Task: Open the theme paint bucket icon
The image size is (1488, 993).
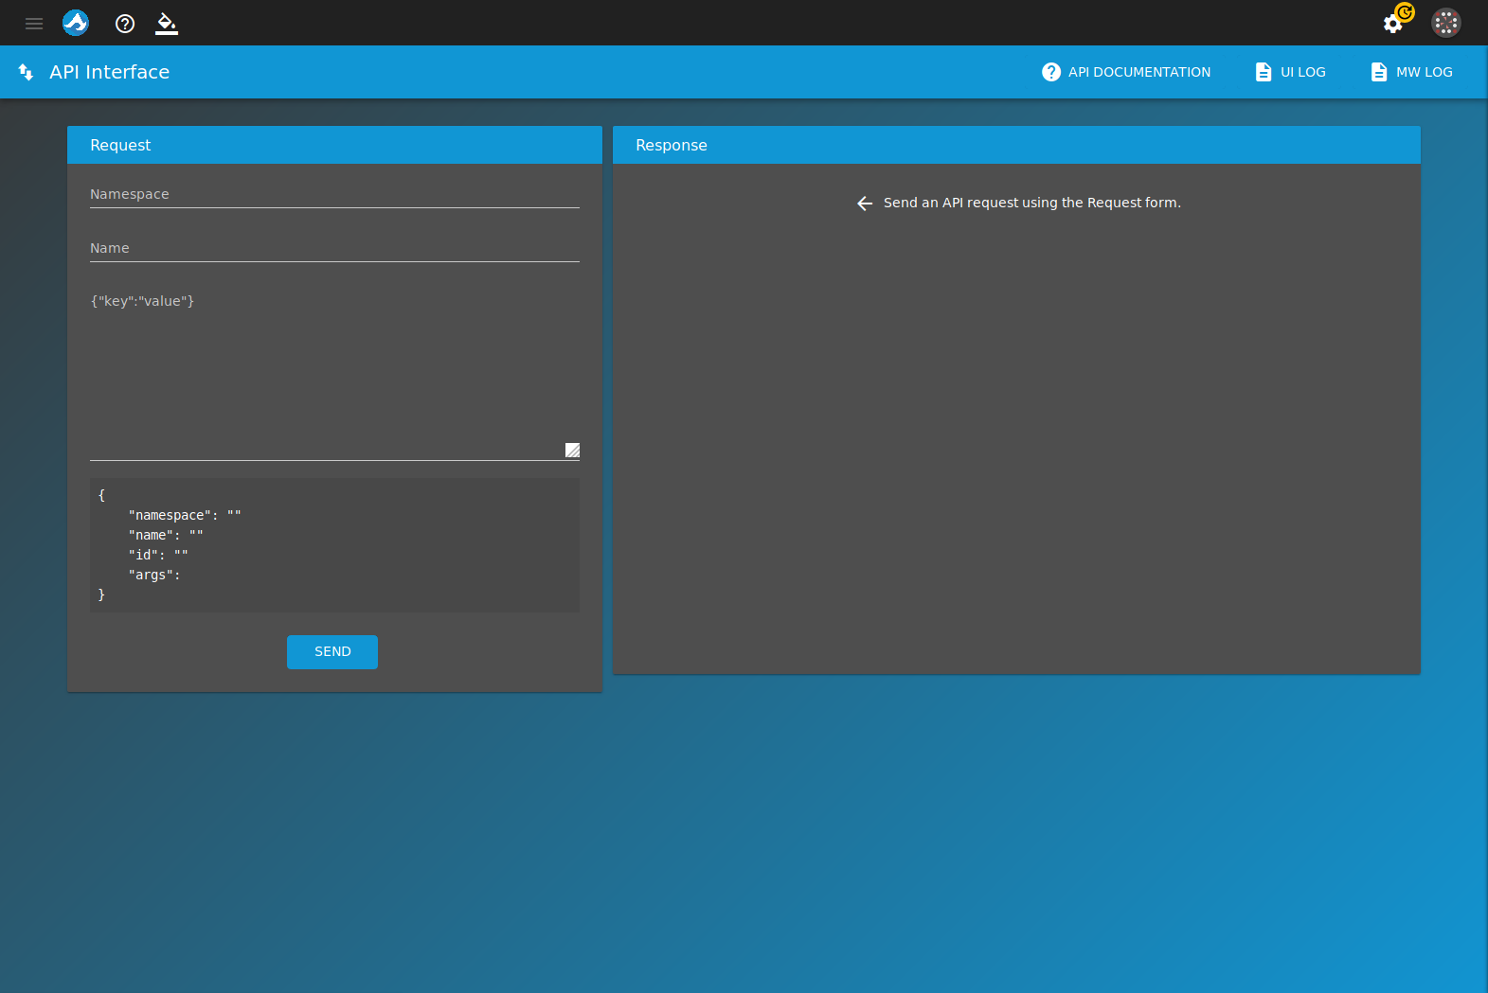Action: click(x=167, y=24)
